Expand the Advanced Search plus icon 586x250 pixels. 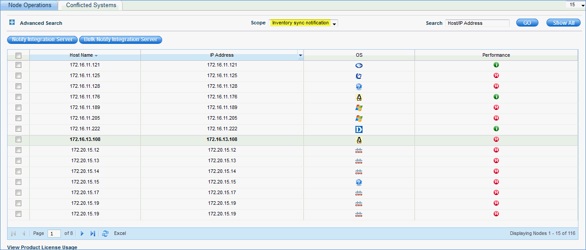[x=12, y=23]
